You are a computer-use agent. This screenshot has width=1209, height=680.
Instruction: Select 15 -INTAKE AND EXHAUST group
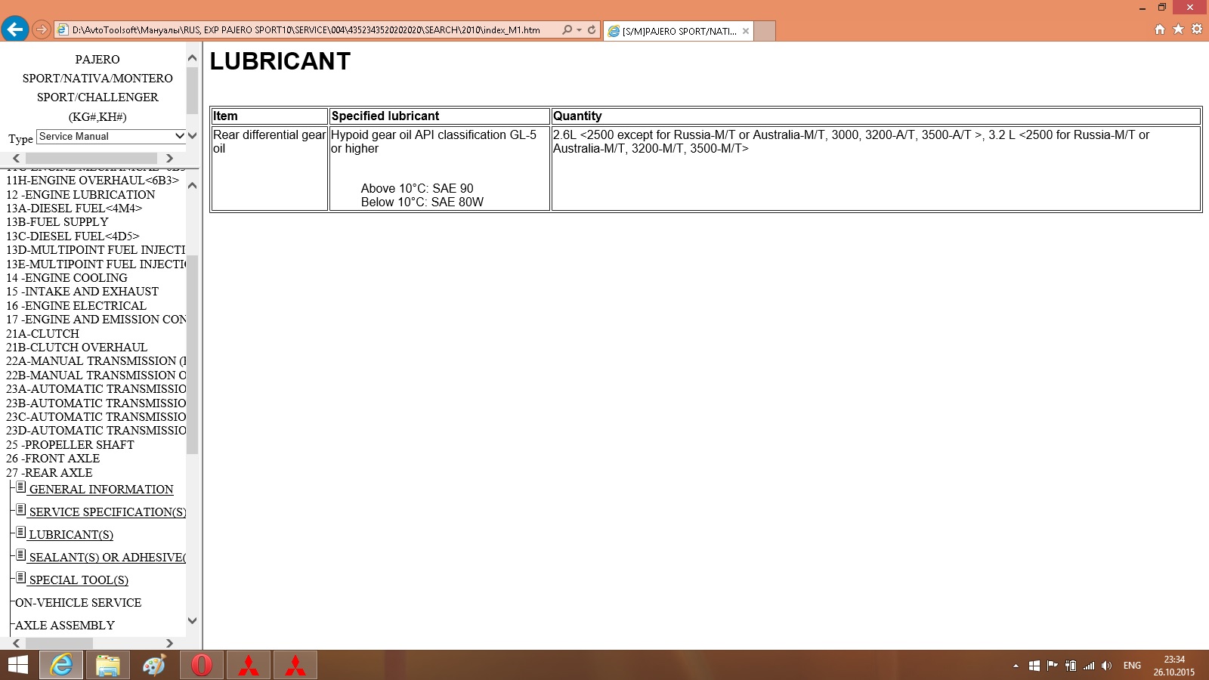(x=82, y=292)
